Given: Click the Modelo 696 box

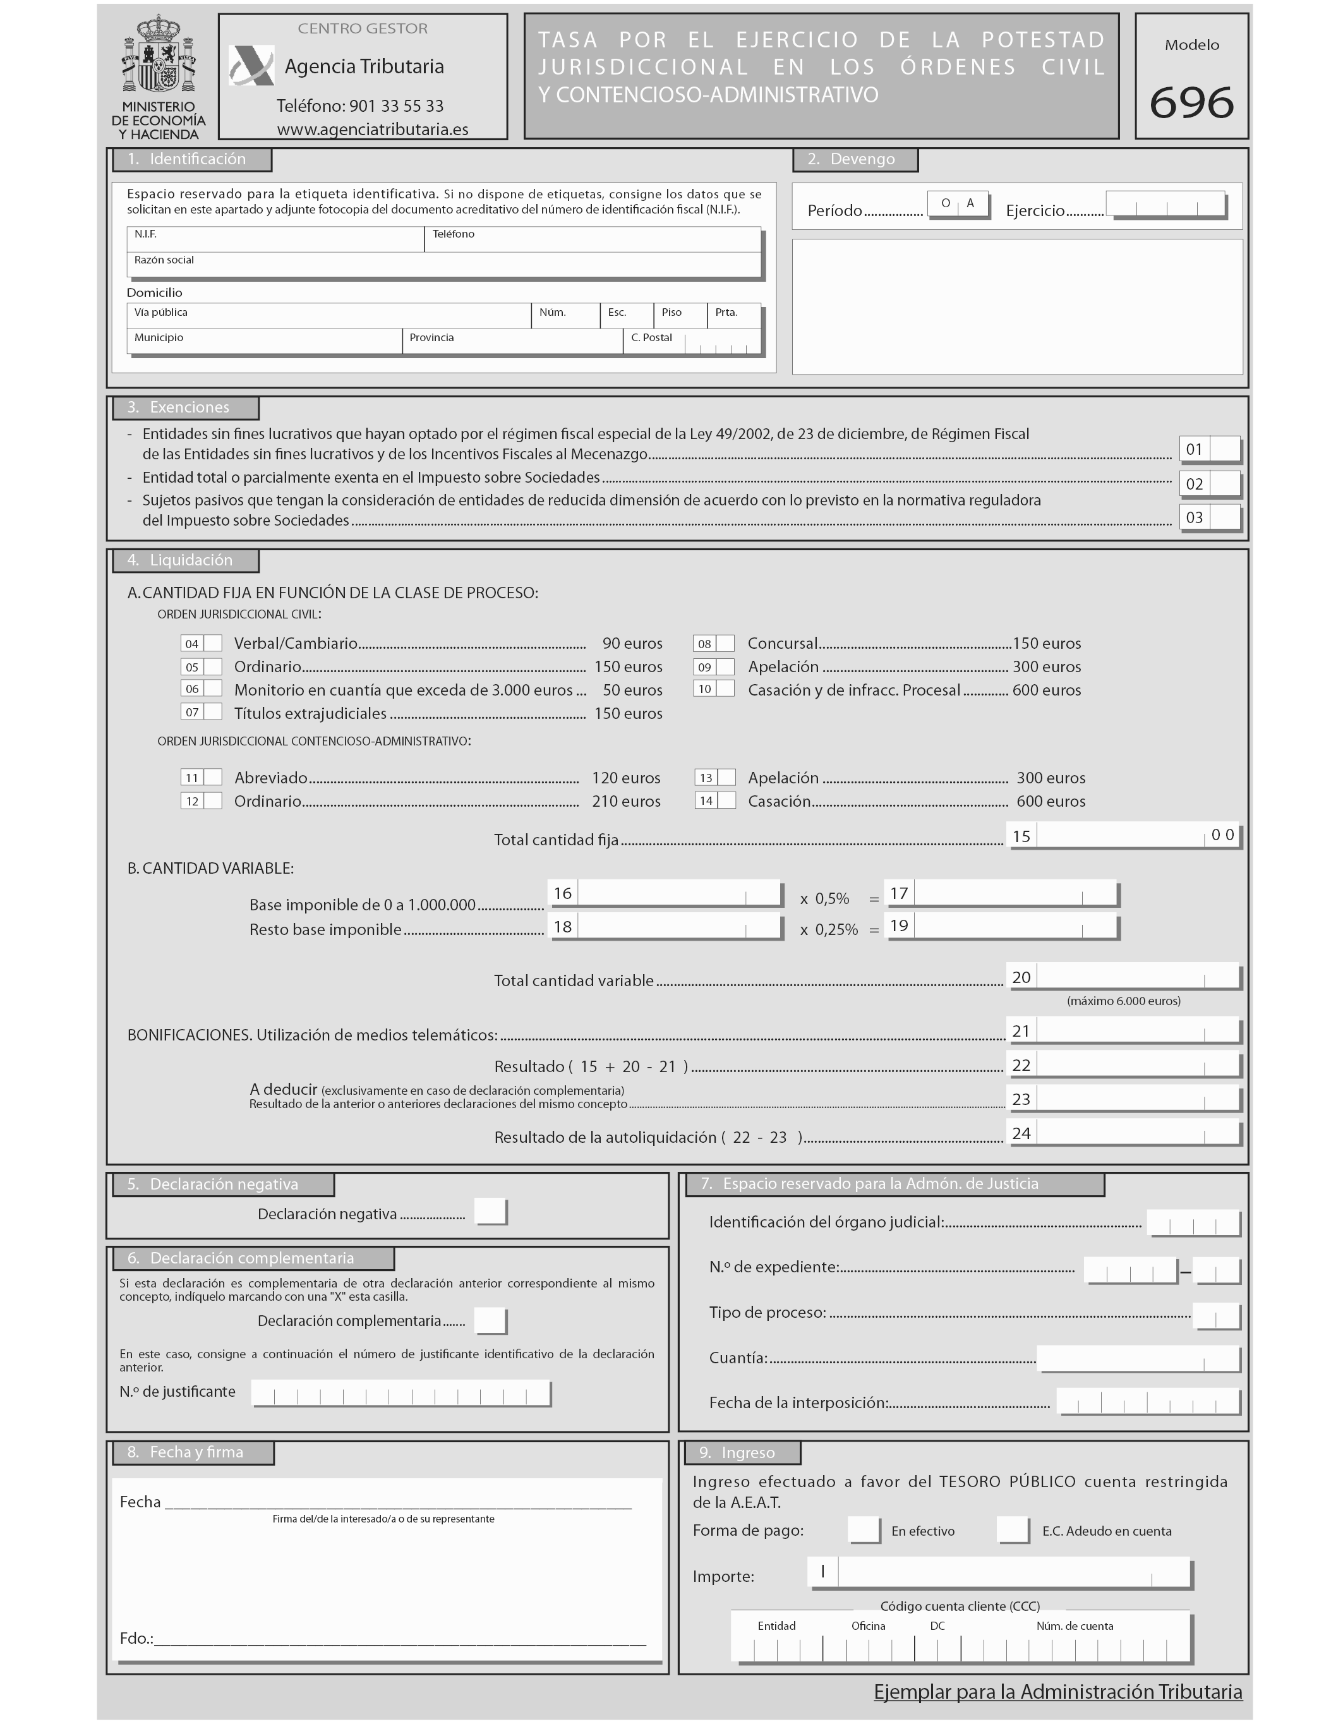Looking at the screenshot, I should click(1191, 76).
